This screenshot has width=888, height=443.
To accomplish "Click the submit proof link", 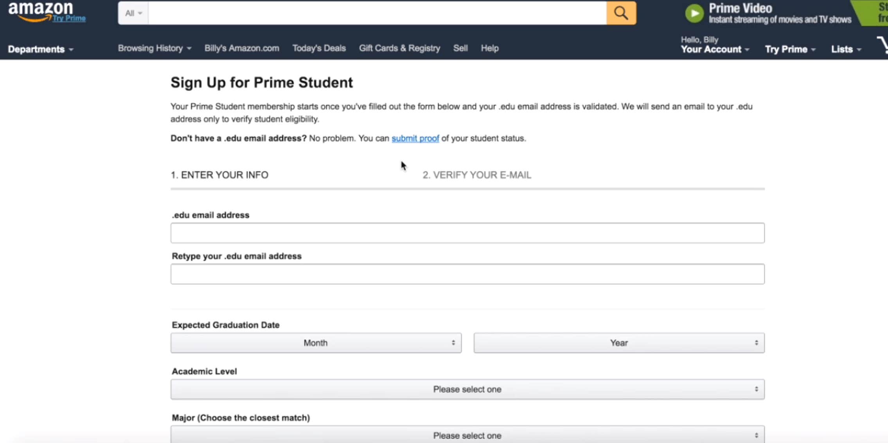I will [x=415, y=138].
